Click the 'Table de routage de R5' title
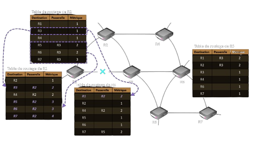The image size is (253, 142). 214,46
